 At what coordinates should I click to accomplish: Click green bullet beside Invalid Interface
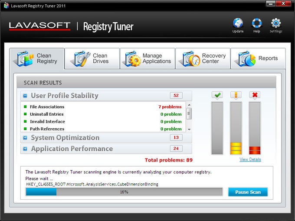(x=25, y=121)
